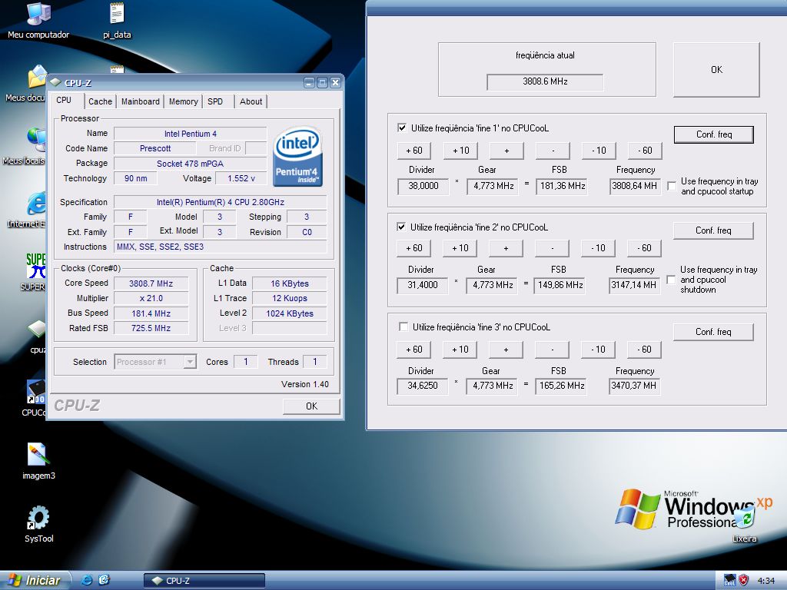Click Conf. freq for fine 1
This screenshot has height=590, width=787.
coord(714,134)
